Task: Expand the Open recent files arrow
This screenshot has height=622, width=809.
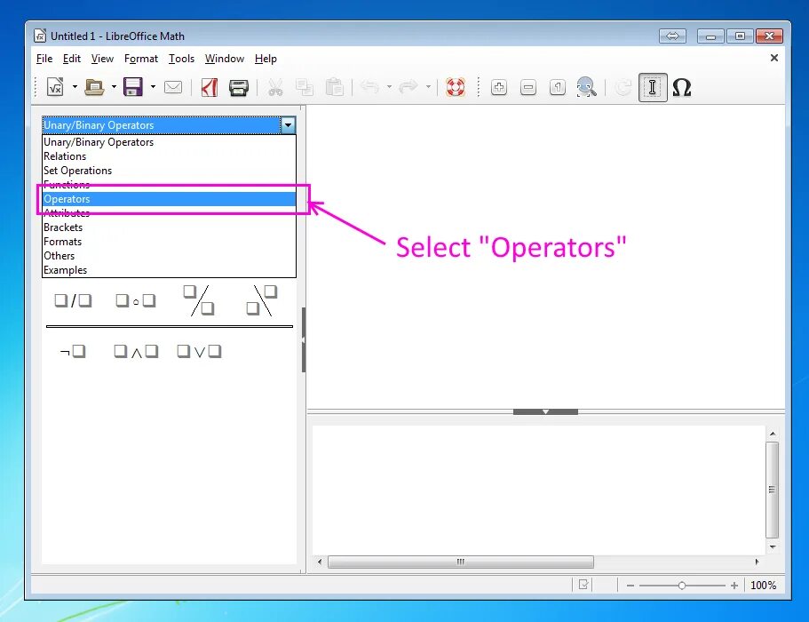Action: (114, 87)
